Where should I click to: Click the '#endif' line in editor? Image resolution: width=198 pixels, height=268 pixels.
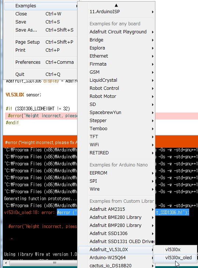12,122
